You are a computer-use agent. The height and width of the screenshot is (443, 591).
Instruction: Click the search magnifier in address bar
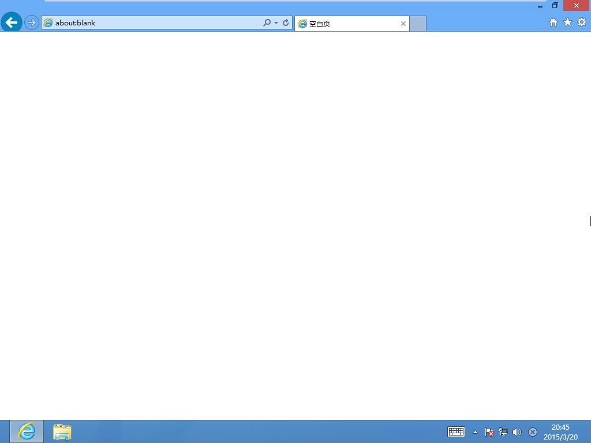pyautogui.click(x=267, y=22)
